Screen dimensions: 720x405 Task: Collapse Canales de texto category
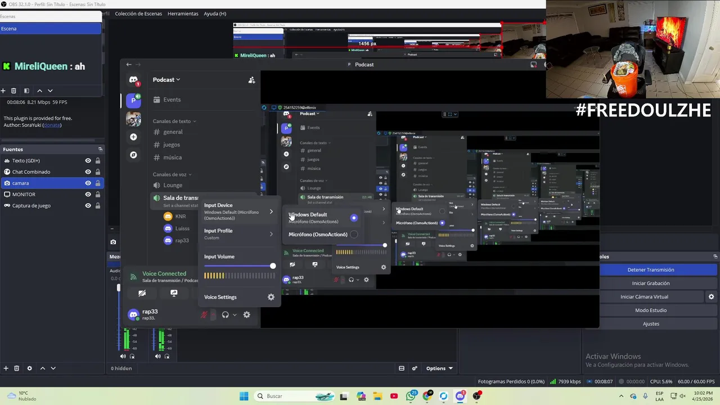tap(174, 121)
